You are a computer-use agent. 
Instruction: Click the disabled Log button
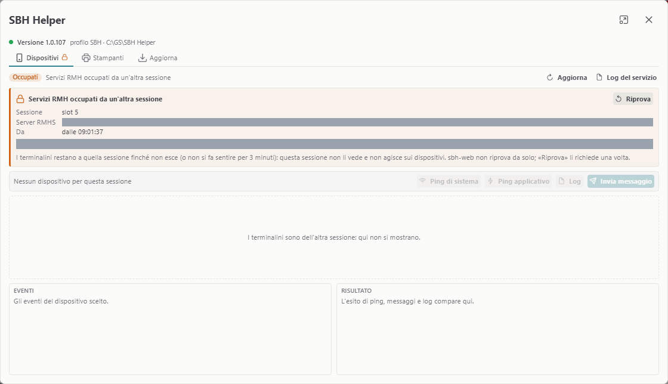(x=570, y=181)
